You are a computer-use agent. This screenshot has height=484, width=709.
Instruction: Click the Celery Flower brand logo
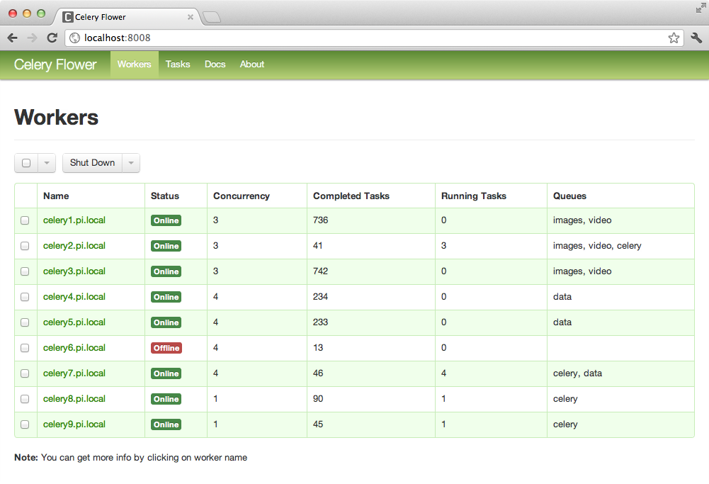point(55,64)
